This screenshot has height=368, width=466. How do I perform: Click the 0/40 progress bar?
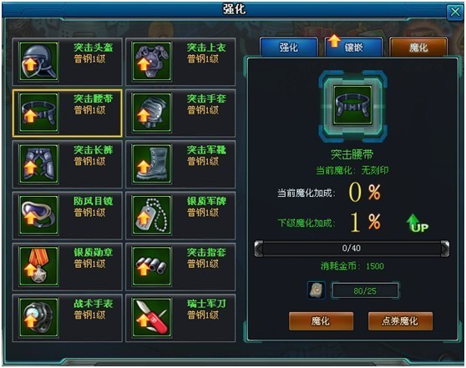(352, 249)
